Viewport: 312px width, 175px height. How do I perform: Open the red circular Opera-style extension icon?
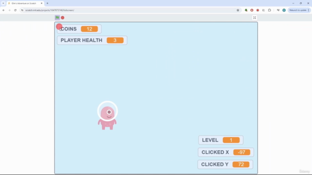tap(252, 10)
